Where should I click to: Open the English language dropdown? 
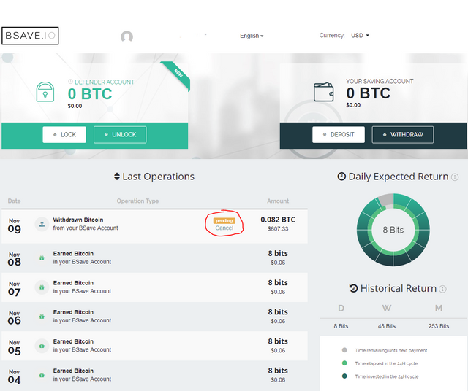(x=252, y=36)
